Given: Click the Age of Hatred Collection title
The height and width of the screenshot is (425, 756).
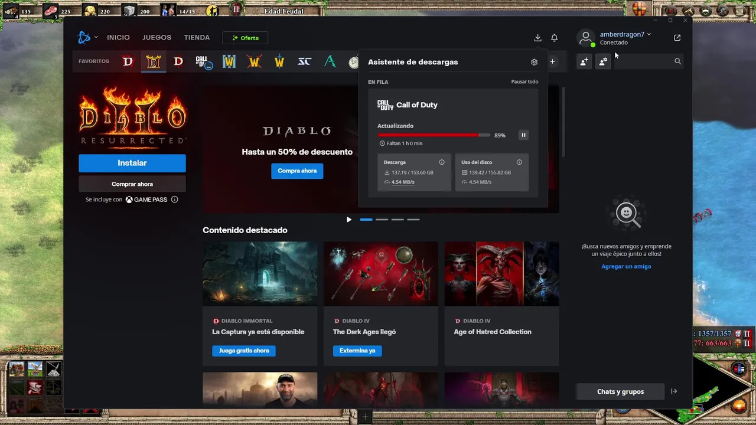Looking at the screenshot, I should click(x=493, y=332).
